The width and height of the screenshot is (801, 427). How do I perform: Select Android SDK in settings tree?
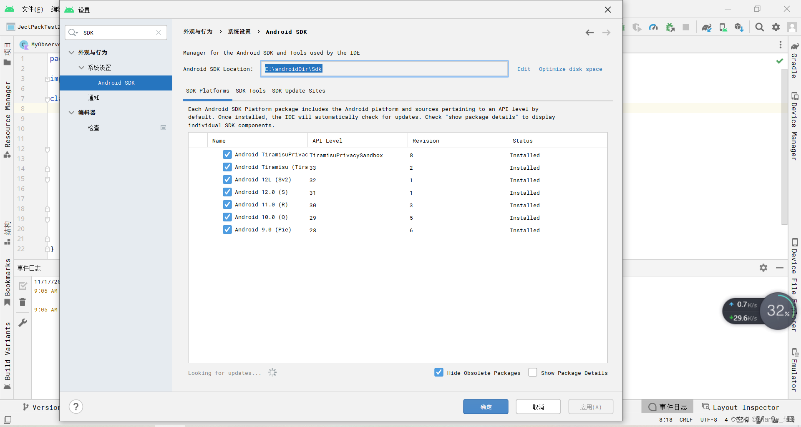[116, 83]
